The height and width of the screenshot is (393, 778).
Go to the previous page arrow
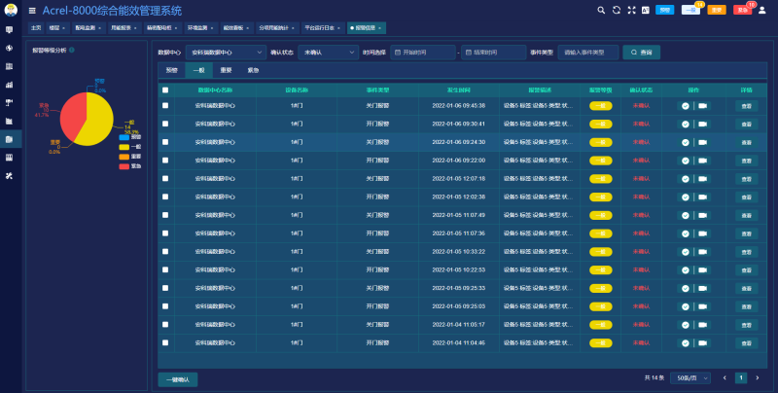[725, 378]
